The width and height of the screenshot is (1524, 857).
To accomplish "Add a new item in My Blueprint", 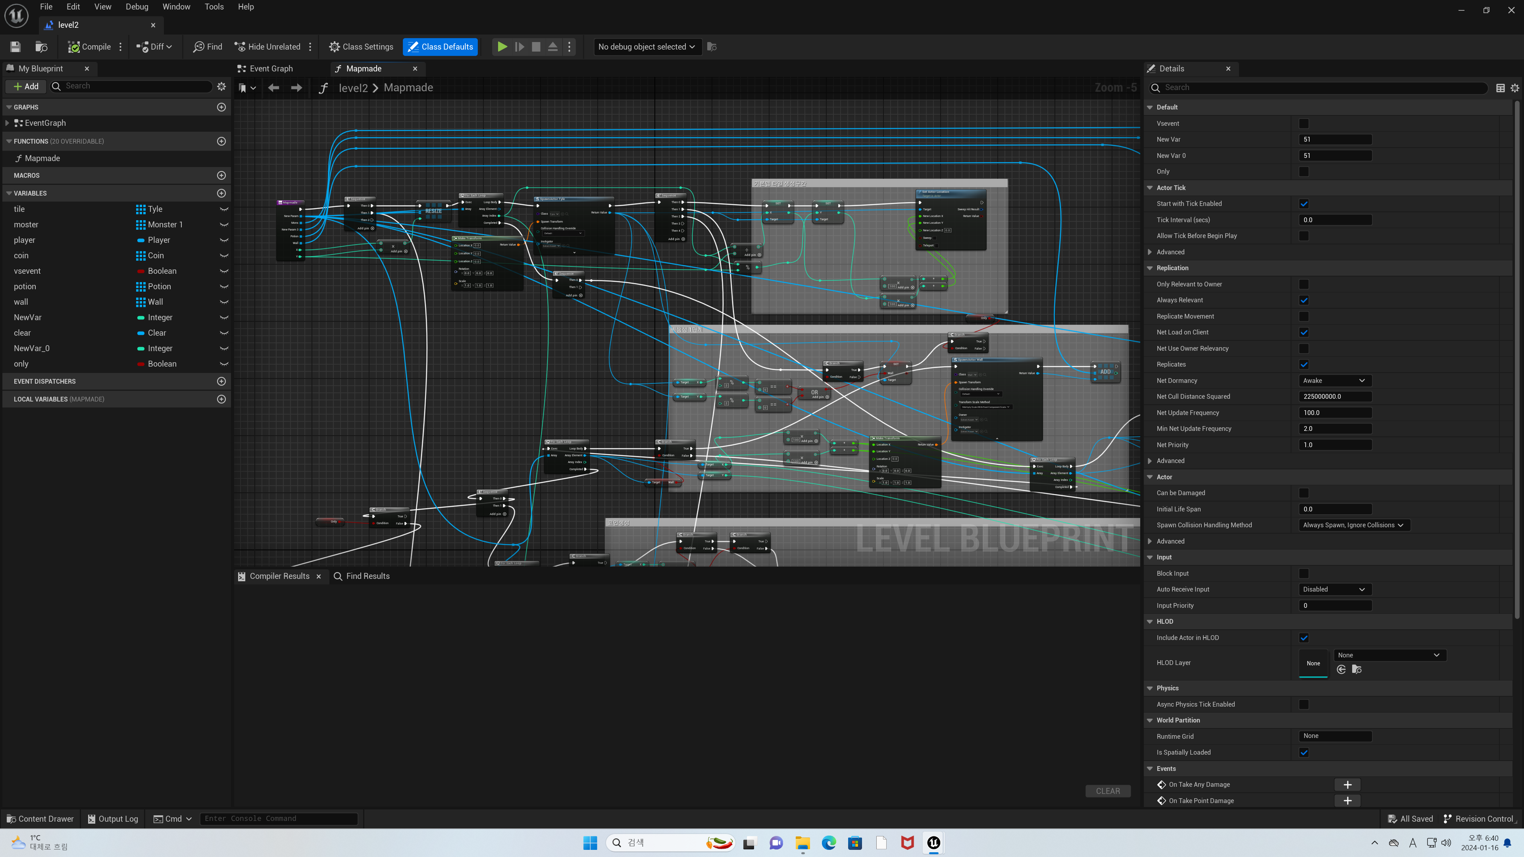I will pyautogui.click(x=26, y=86).
